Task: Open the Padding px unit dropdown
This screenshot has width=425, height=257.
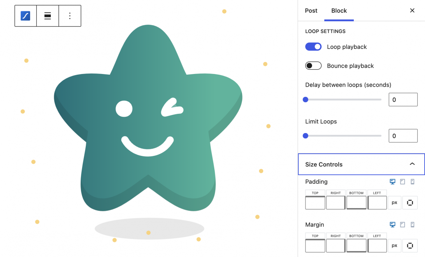Action: click(x=394, y=203)
